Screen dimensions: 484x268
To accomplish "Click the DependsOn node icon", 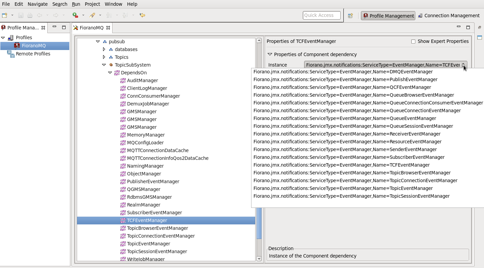I will 117,73.
